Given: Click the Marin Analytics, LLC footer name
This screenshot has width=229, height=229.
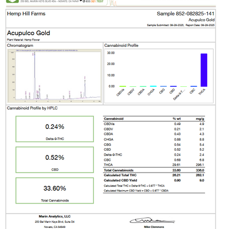Looking at the screenshot, I should coord(55,216).
